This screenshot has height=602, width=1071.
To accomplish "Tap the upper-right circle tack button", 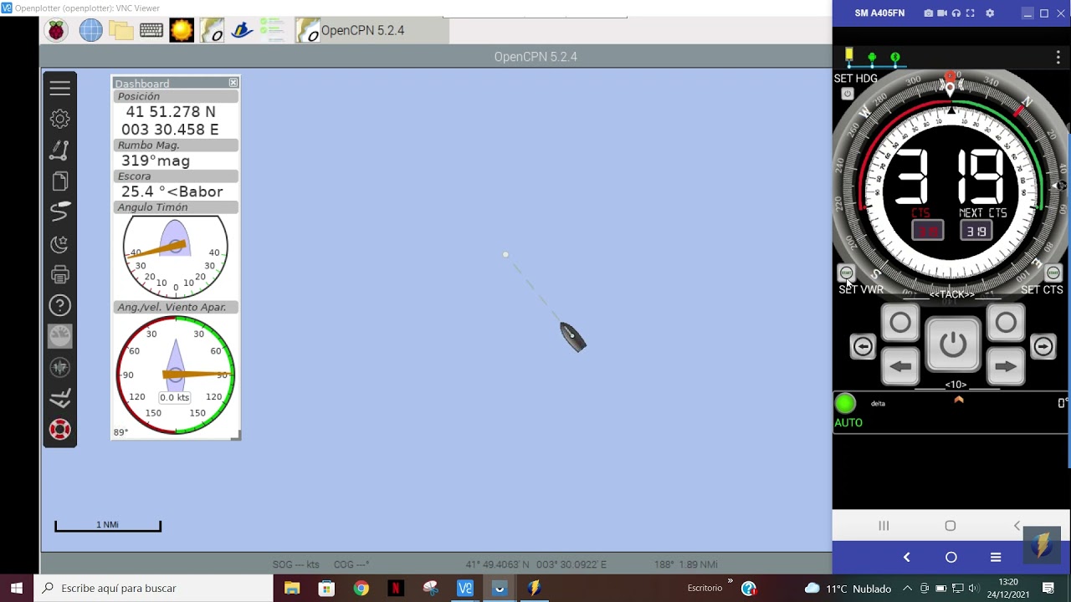I will 1006,323.
